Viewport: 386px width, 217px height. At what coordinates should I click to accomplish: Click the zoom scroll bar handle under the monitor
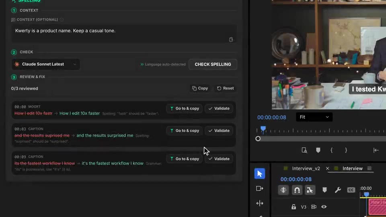click(258, 139)
